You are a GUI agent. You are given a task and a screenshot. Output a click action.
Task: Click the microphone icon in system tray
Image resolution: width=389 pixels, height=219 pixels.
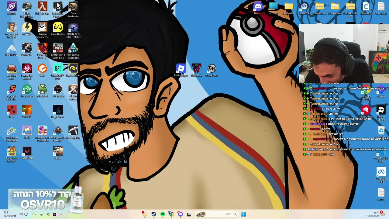click(x=42, y=214)
